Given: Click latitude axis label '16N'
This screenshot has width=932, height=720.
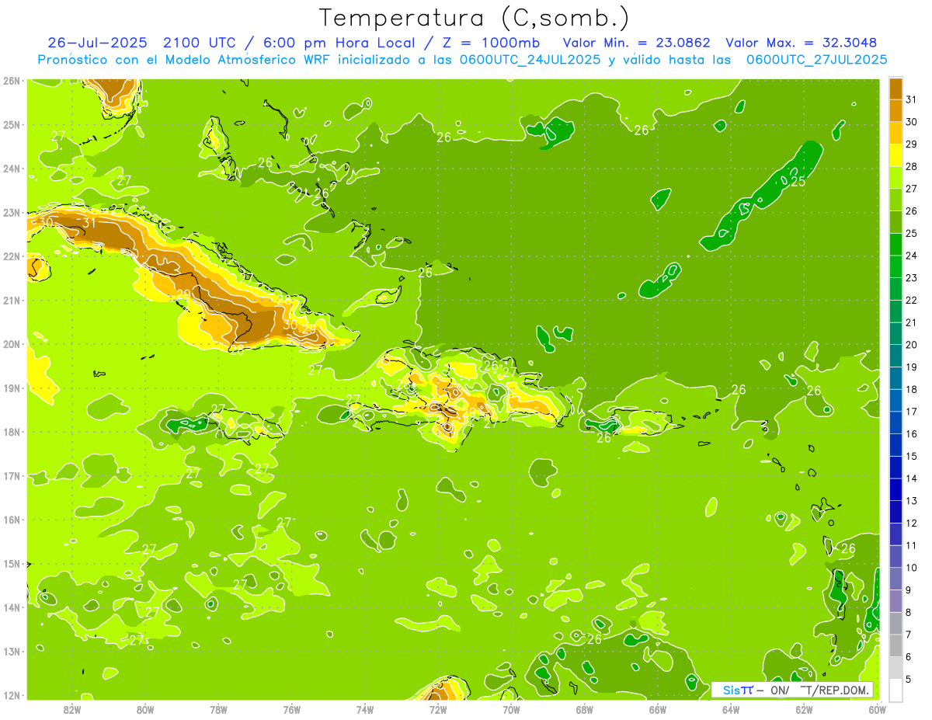Looking at the screenshot, I should click(x=12, y=520).
